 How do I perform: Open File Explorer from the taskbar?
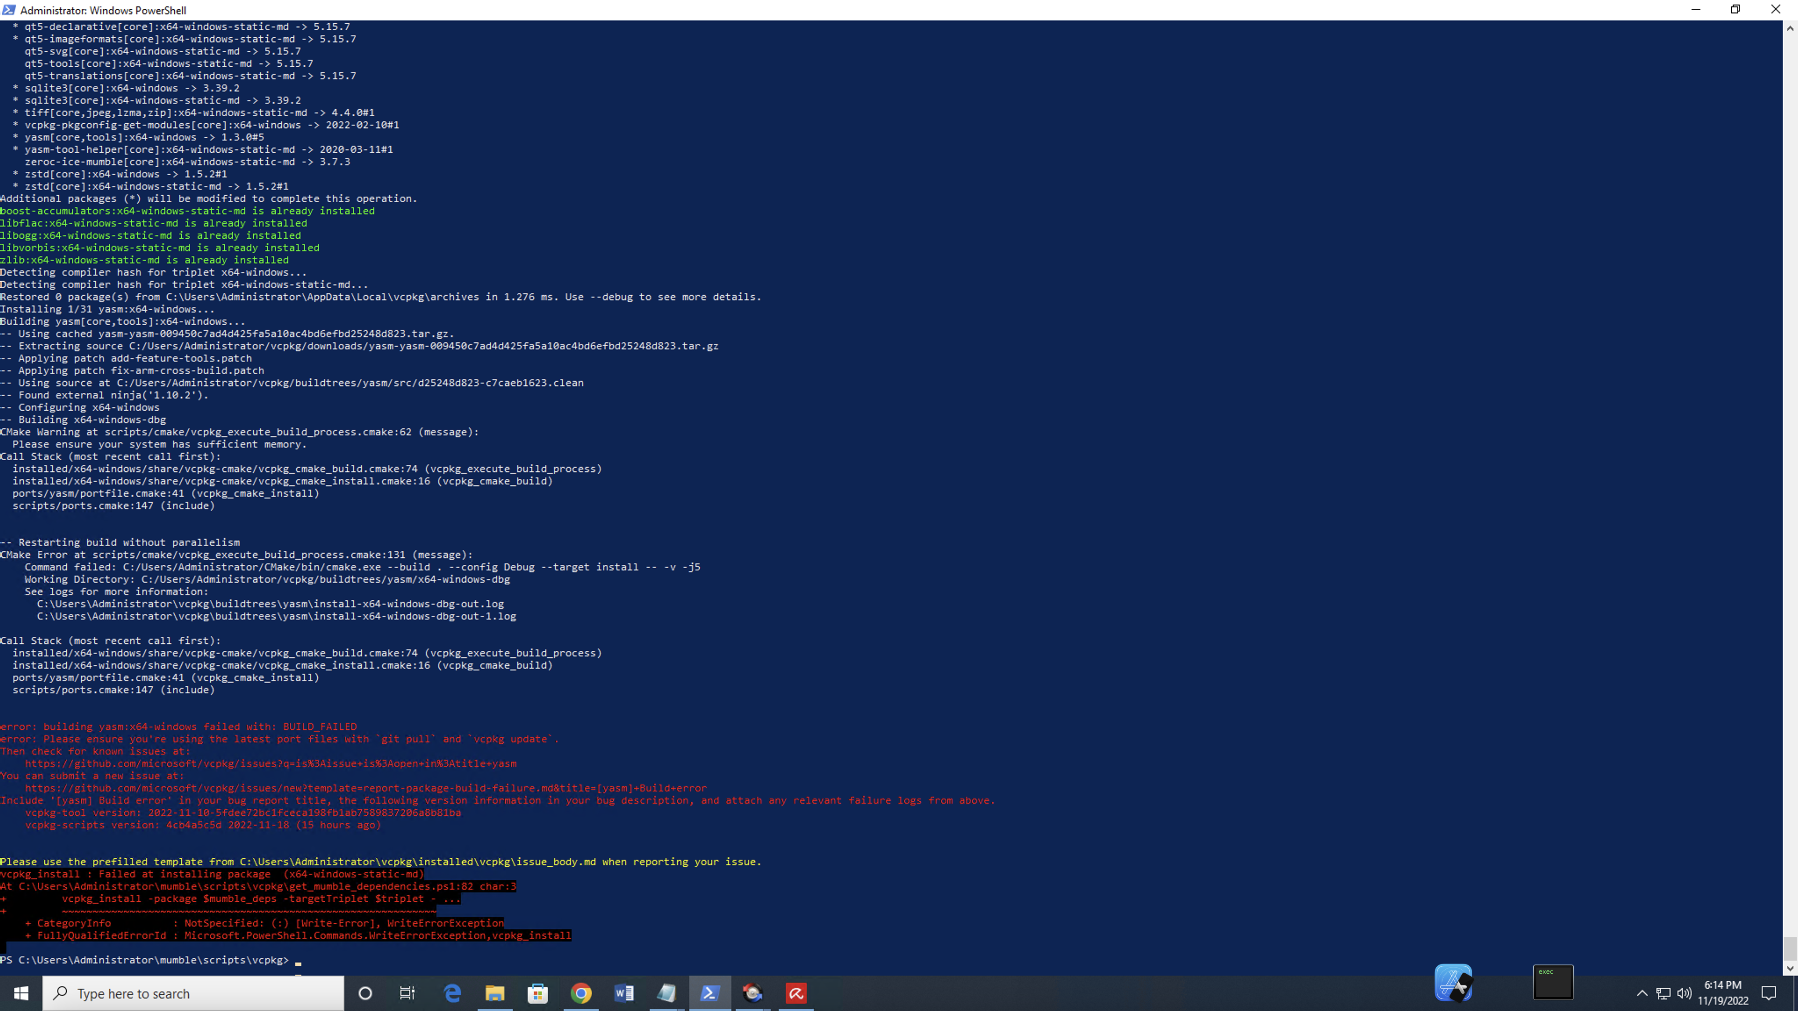tap(495, 993)
